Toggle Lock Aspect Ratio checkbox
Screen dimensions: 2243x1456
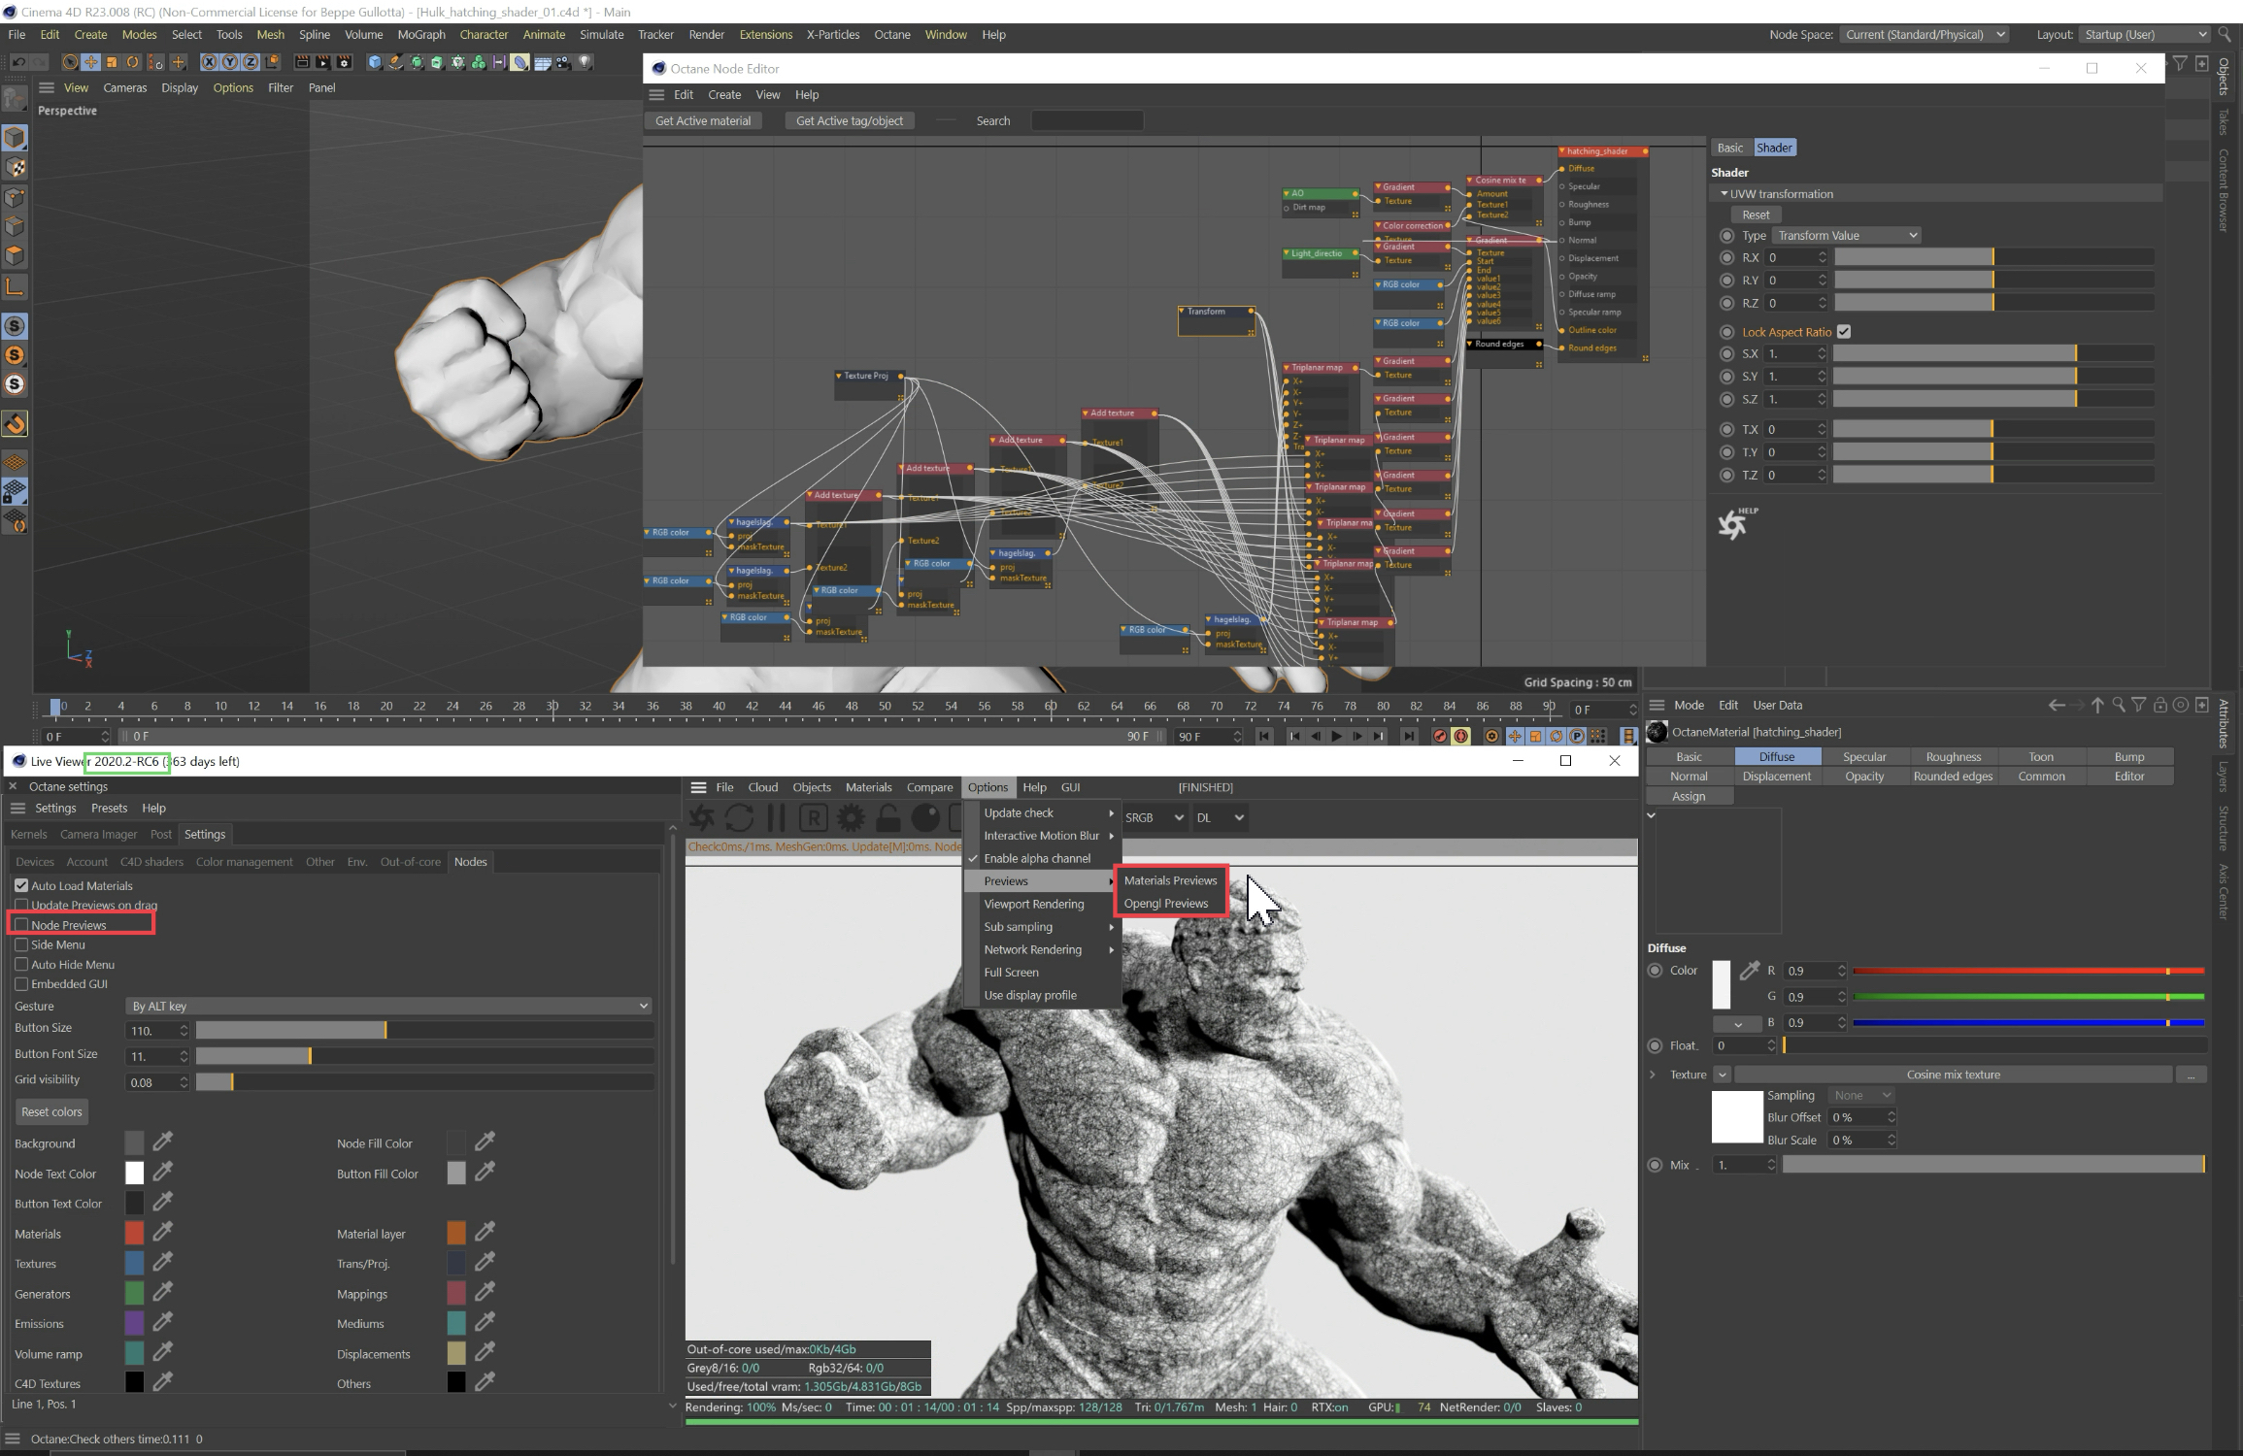coord(1844,332)
